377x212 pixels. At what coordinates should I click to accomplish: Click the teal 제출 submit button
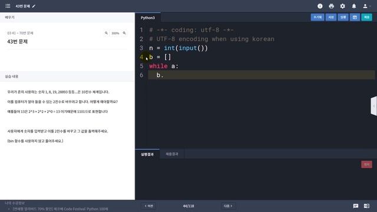pos(366,17)
